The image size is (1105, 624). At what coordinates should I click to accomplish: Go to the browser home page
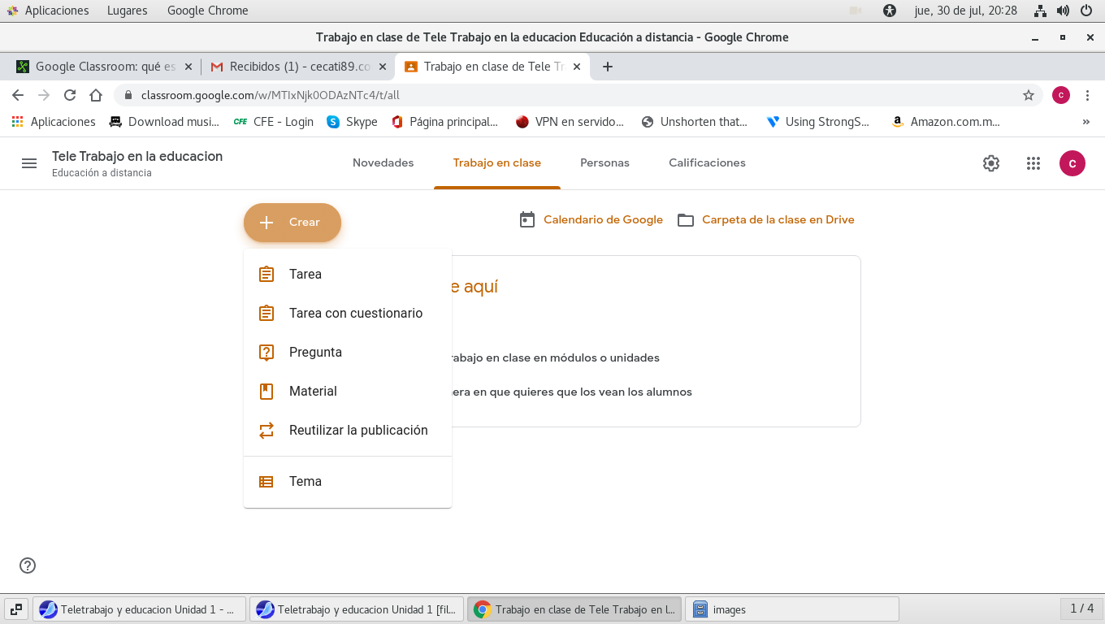pos(96,95)
